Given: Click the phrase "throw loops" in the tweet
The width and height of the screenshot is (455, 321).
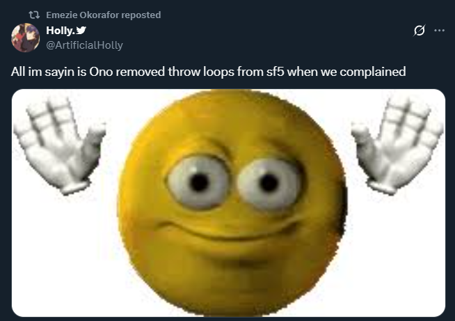Looking at the screenshot, I should tap(201, 72).
